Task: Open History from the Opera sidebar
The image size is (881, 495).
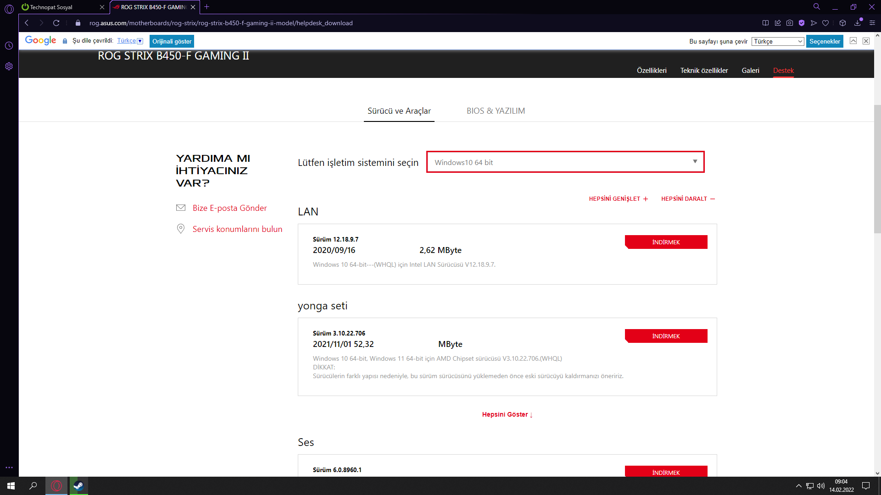Action: point(9,46)
